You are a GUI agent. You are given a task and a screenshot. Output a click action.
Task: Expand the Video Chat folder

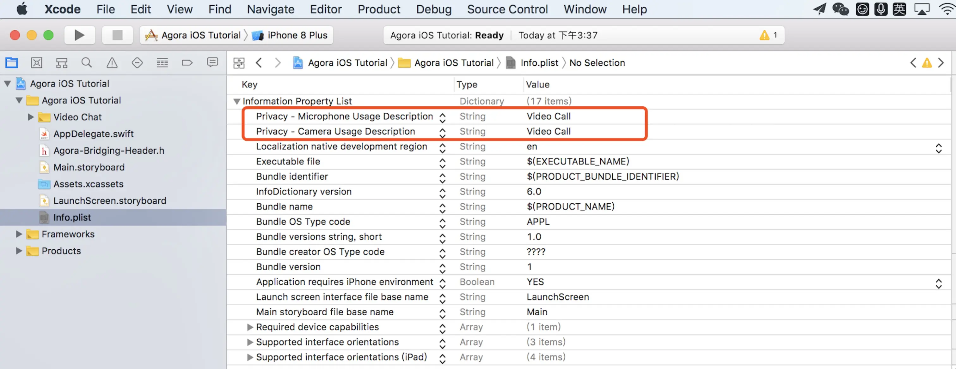31,117
